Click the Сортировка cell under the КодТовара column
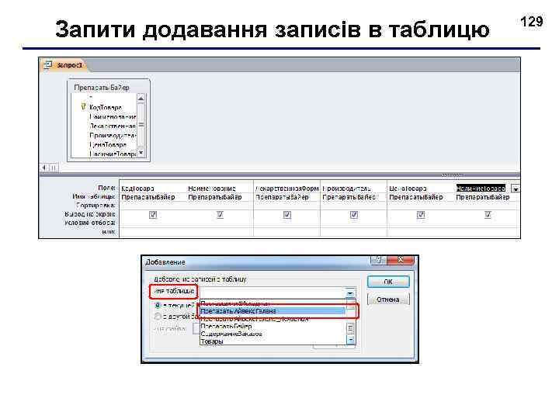Screen dimensions: 559x419 click(153, 206)
